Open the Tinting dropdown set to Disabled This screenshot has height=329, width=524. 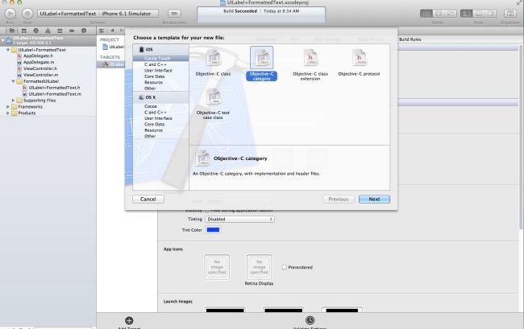pyautogui.click(x=239, y=220)
